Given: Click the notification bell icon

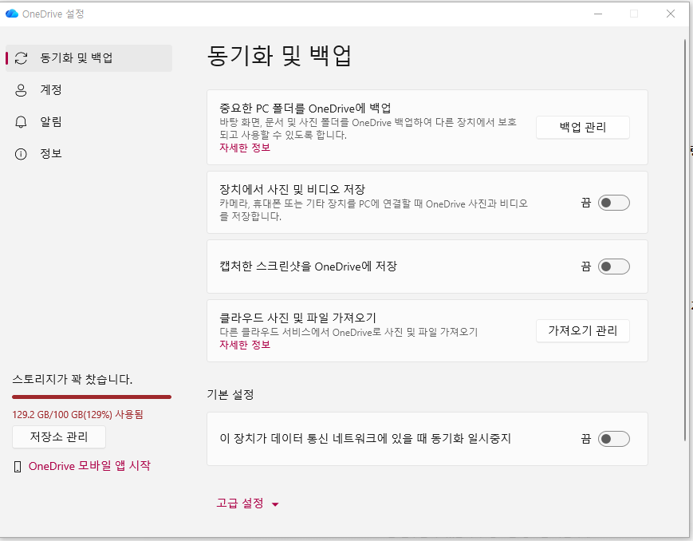Looking at the screenshot, I should tap(21, 122).
